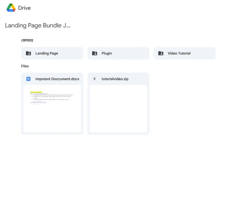Click the Google Drive logo icon

[x=11, y=8]
